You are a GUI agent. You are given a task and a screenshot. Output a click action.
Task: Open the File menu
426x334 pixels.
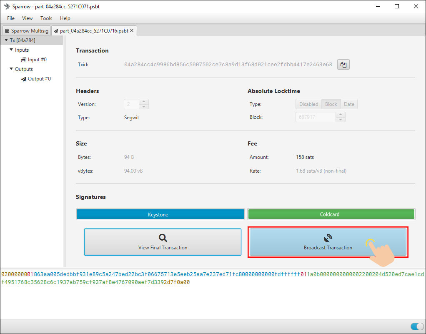11,18
